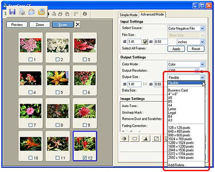This screenshot has height=172, width=215.
Task: Click the input height field showing 0.93
Action: tap(161, 42)
